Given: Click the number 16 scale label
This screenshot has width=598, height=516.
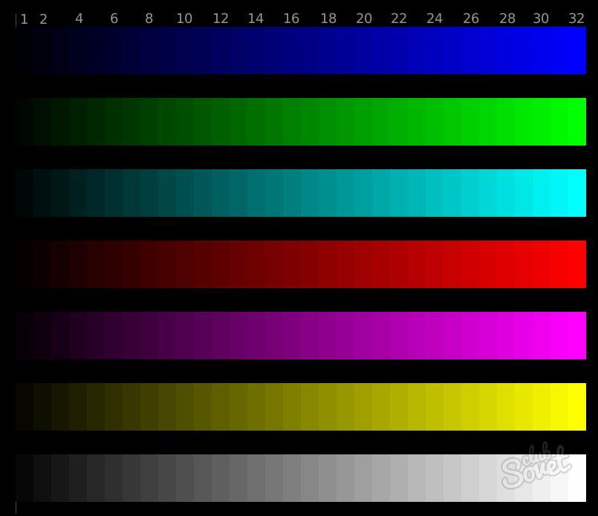Looking at the screenshot, I should pos(291,19).
